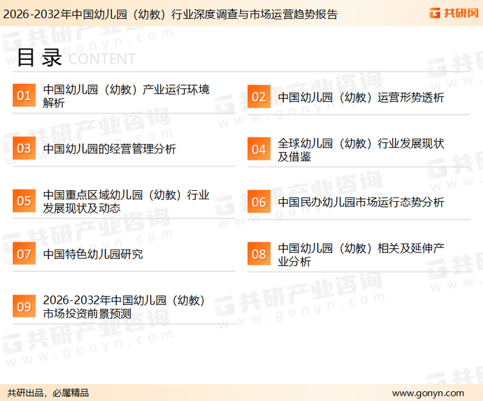Select the orange 03 number badge
Viewport: 483px width, 401px height.
(24, 148)
